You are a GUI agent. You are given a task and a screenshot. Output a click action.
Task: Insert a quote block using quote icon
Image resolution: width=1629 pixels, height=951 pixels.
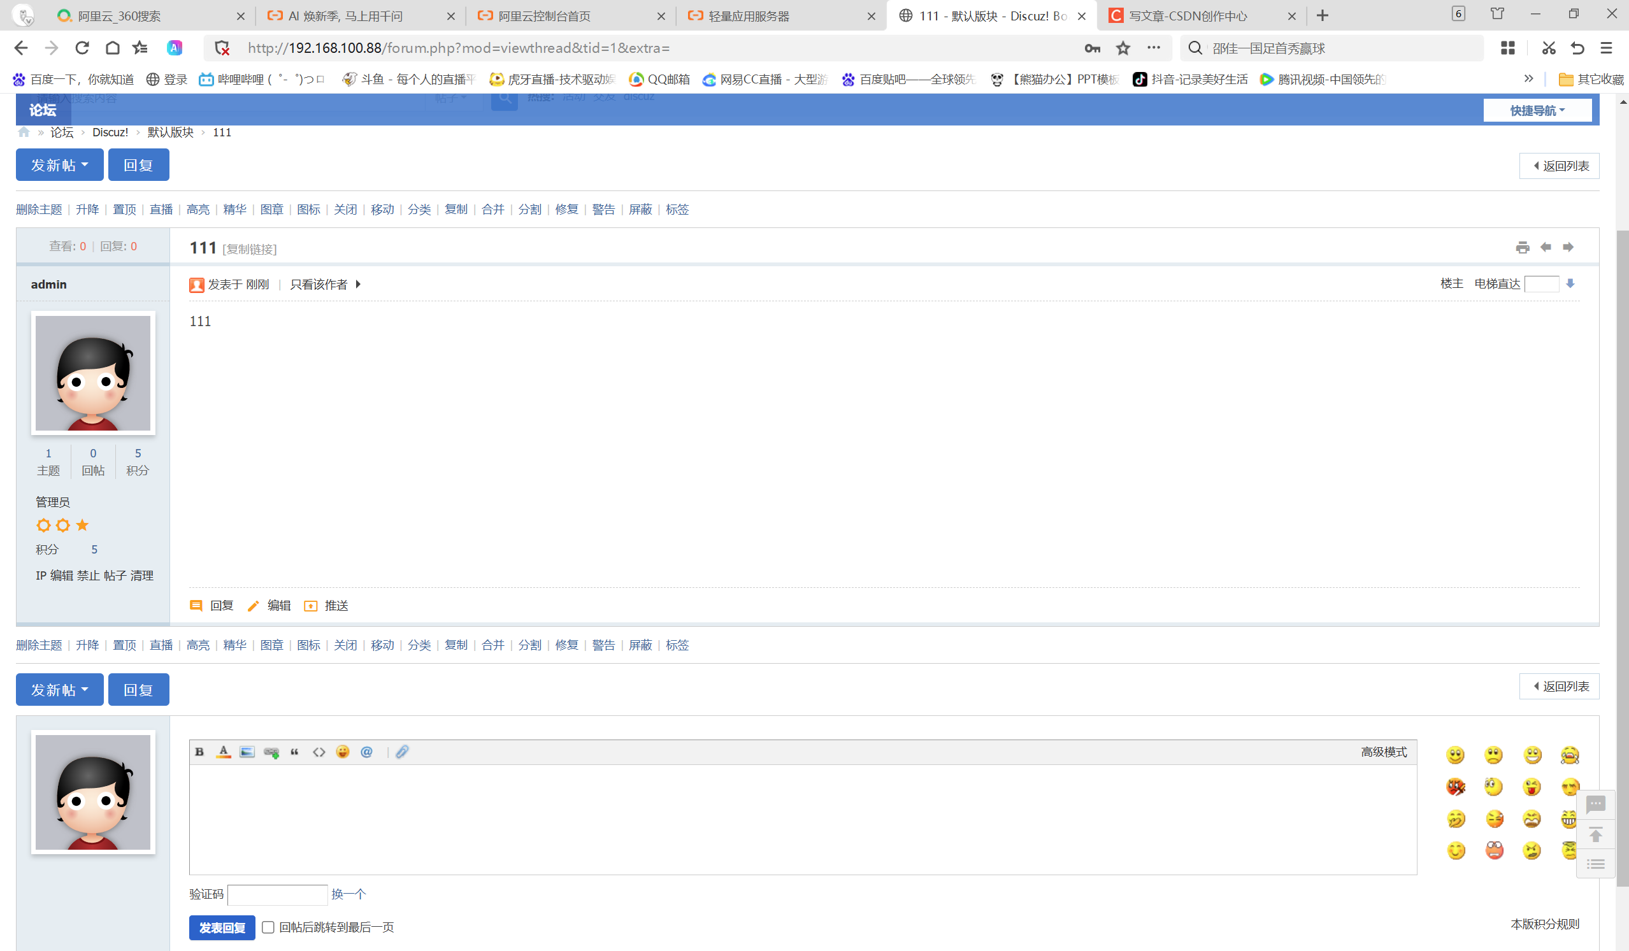click(295, 752)
